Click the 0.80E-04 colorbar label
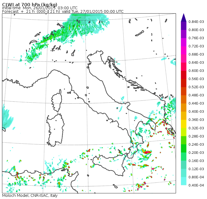207x199 pixels. 196,177
